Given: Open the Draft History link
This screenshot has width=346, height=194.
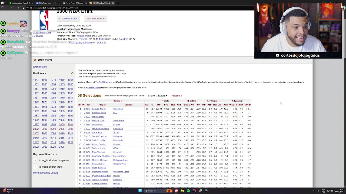Looking at the screenshot, I should point(40,67).
